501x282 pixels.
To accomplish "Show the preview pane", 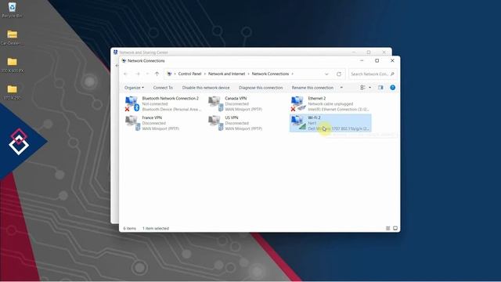I will (380, 87).
